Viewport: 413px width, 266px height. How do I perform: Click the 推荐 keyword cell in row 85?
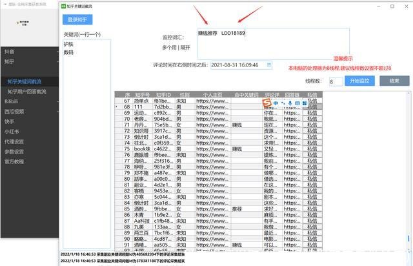[x=247, y=209]
